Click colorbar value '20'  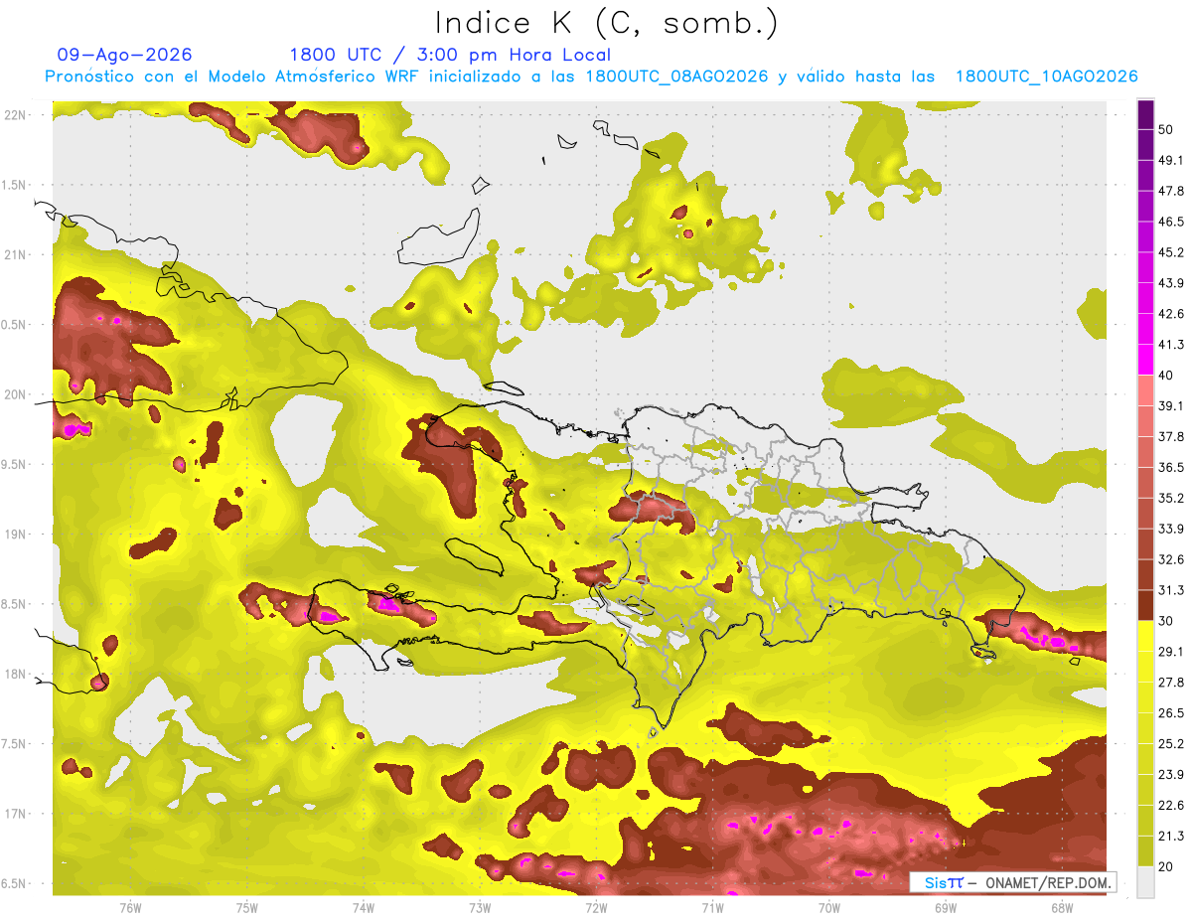(1166, 866)
